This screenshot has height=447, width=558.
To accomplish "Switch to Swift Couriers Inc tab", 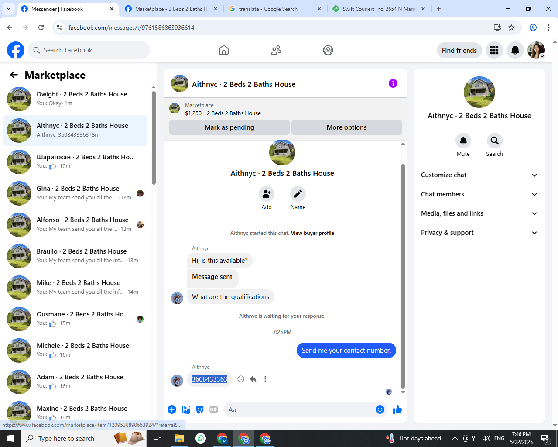I will point(379,9).
